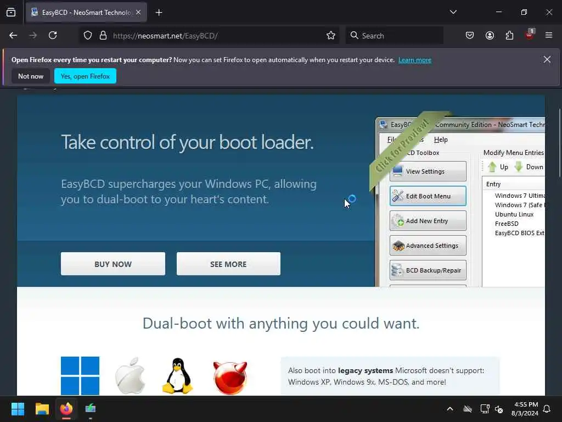
Task: Reload the current page
Action: click(53, 35)
